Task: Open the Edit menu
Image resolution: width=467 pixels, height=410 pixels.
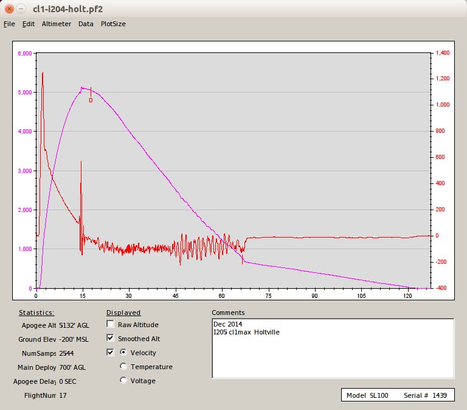Action: point(29,24)
